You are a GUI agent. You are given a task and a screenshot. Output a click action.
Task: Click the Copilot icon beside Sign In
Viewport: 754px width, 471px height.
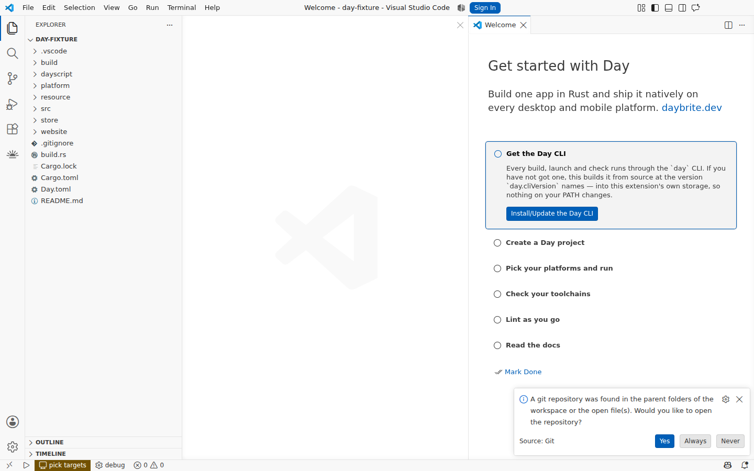point(461,8)
